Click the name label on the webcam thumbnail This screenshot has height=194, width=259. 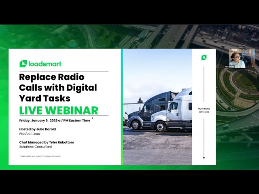click(229, 67)
